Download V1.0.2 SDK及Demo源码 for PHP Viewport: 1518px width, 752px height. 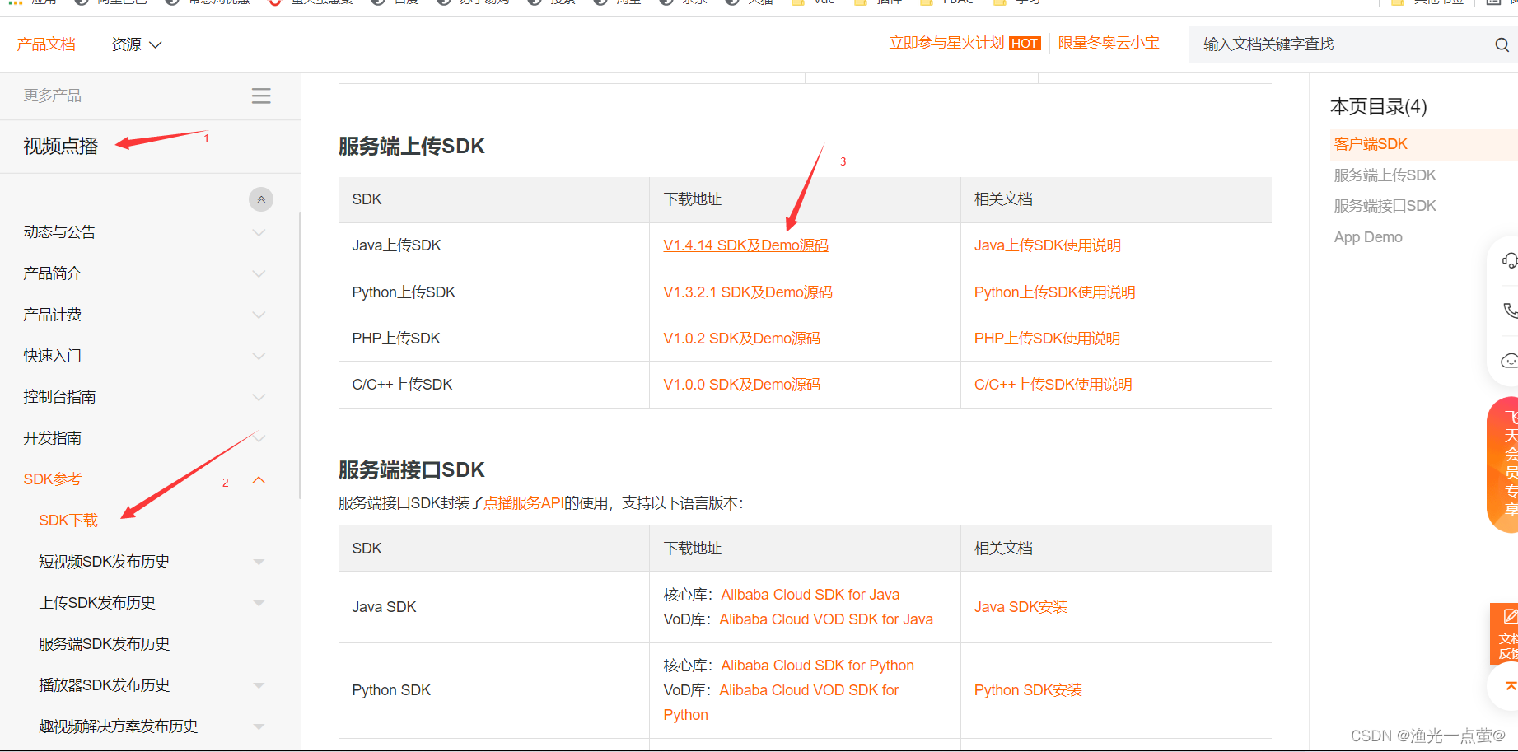pos(742,339)
